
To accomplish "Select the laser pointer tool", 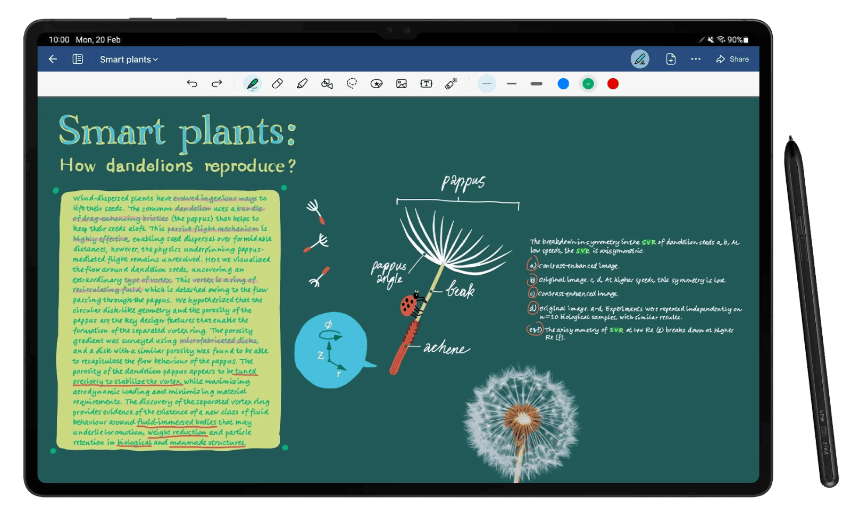I will tap(451, 83).
